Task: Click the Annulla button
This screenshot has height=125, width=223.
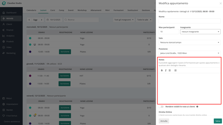Action: tap(164, 121)
